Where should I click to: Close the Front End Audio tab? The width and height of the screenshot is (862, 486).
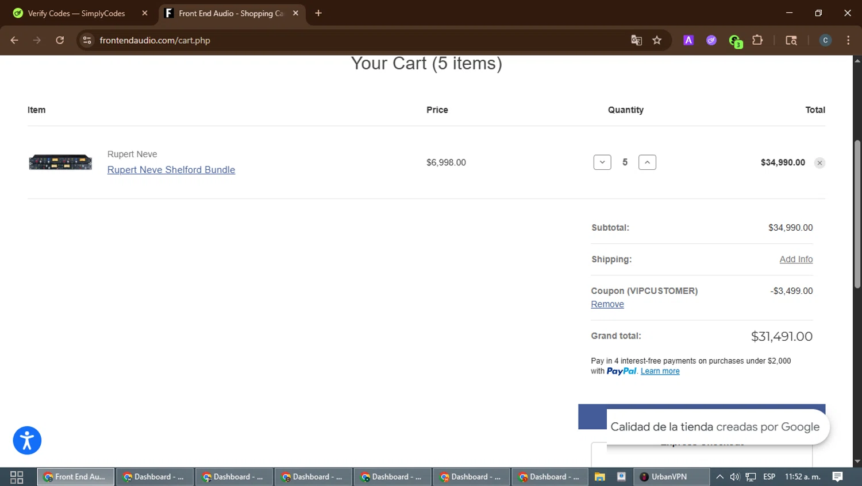point(295,13)
